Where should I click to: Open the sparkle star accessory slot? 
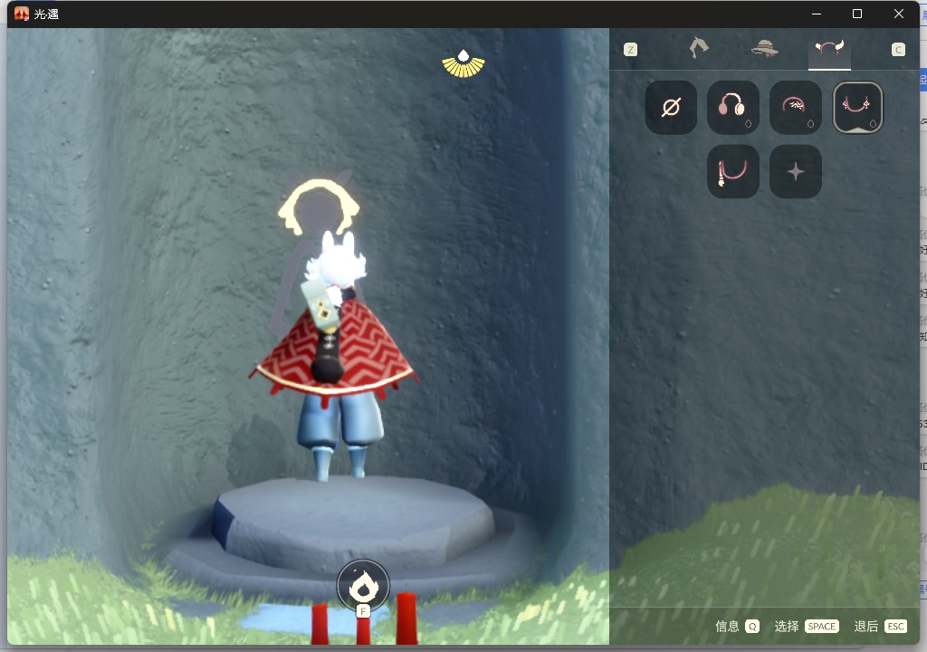[x=795, y=171]
